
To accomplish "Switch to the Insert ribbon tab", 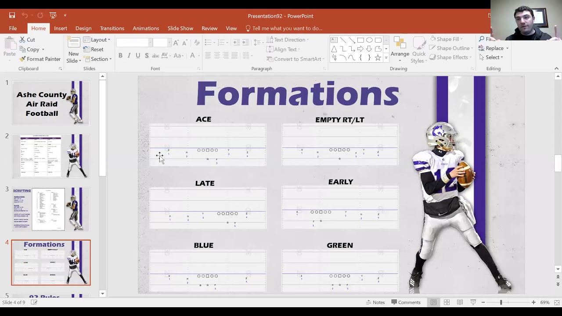I will click(61, 28).
